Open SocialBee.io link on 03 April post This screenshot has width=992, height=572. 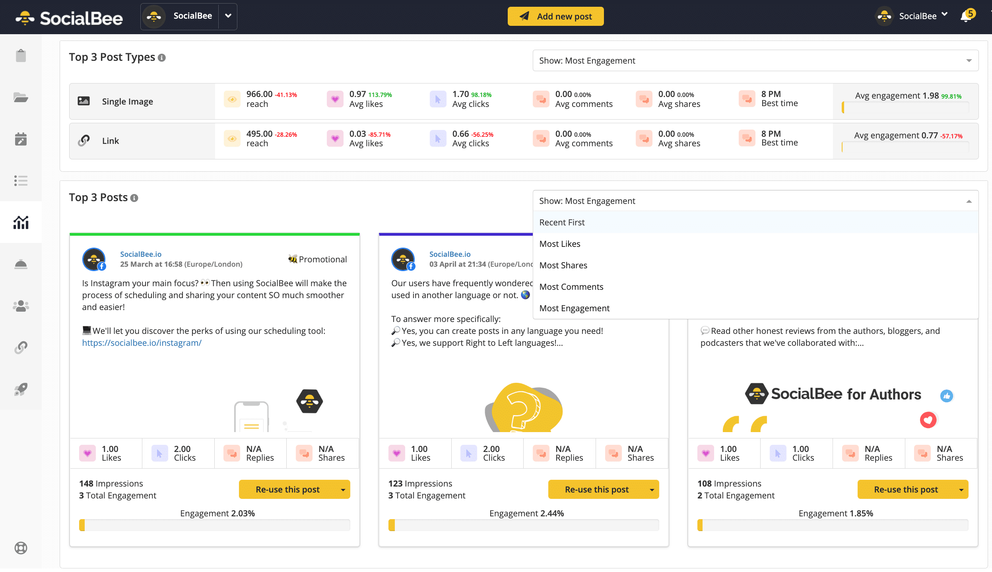[450, 254]
